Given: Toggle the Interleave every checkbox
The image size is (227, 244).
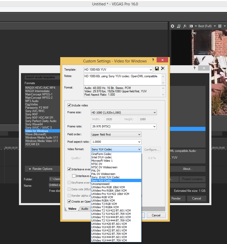Looking at the screenshot, I should coord(69,169).
